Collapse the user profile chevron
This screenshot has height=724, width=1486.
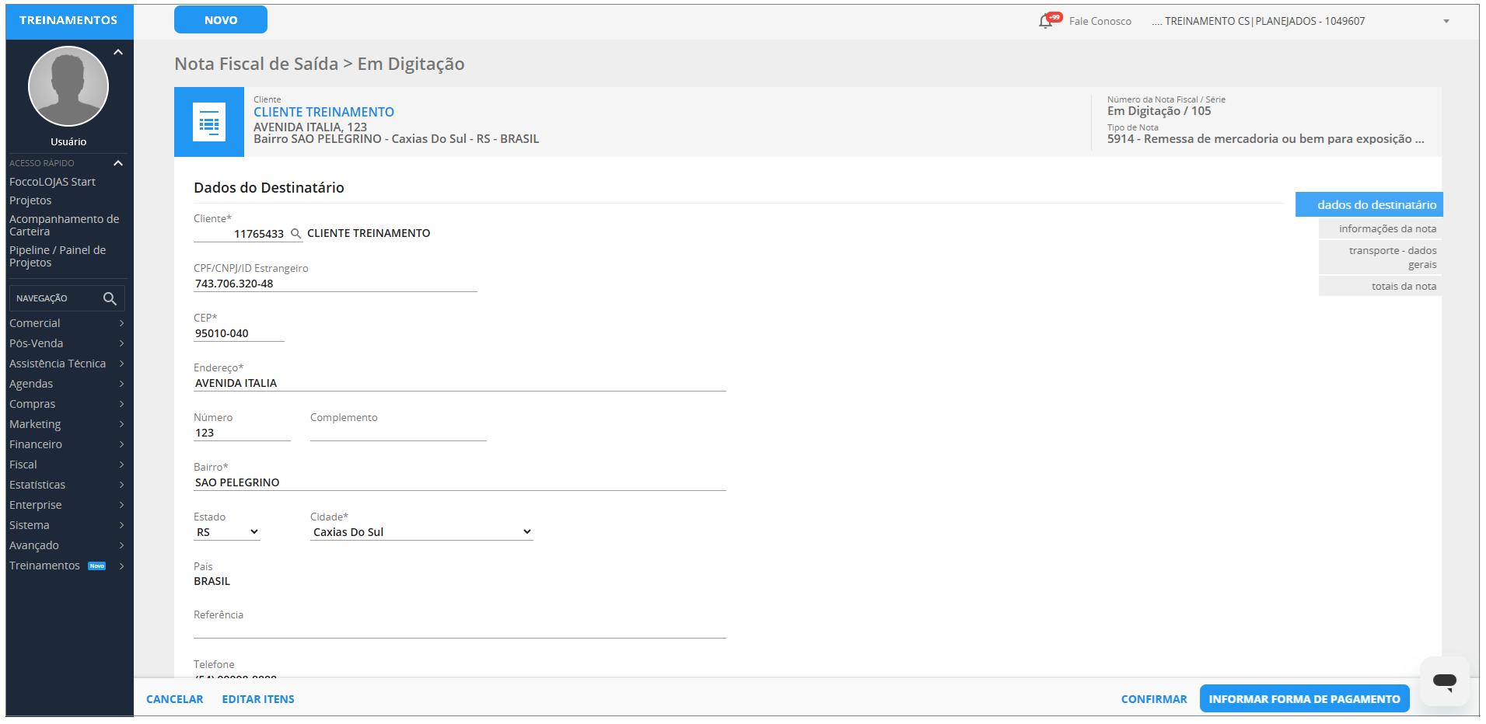118,52
